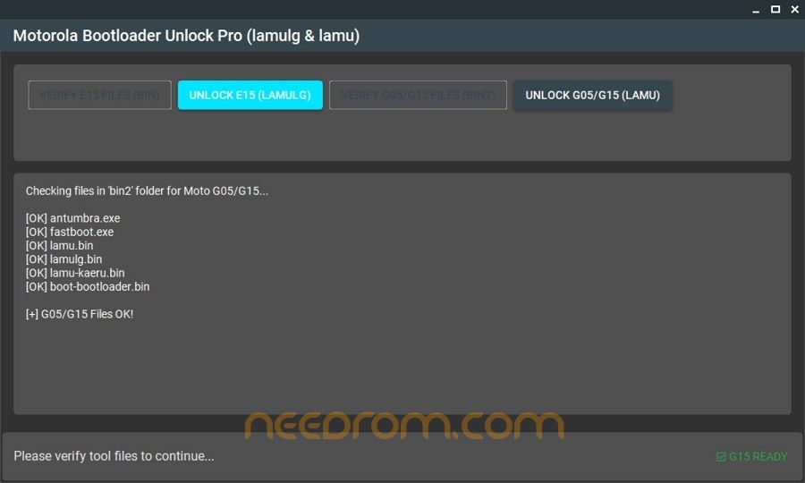
Task: Select the fastboot.exe log entry
Action: pos(70,232)
